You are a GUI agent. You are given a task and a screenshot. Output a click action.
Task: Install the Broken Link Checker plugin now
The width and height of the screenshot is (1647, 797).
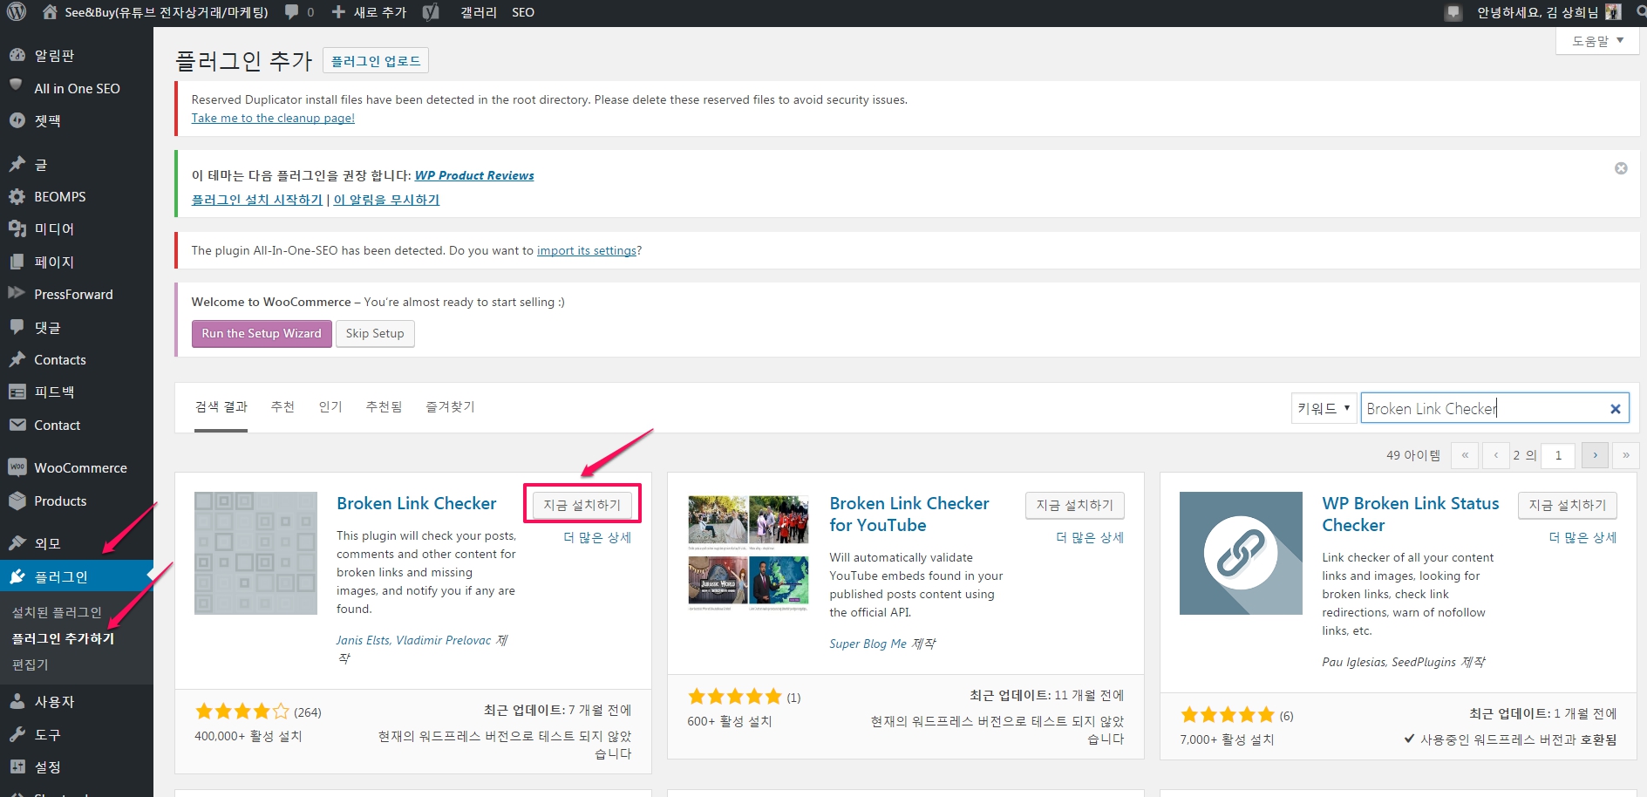click(582, 505)
